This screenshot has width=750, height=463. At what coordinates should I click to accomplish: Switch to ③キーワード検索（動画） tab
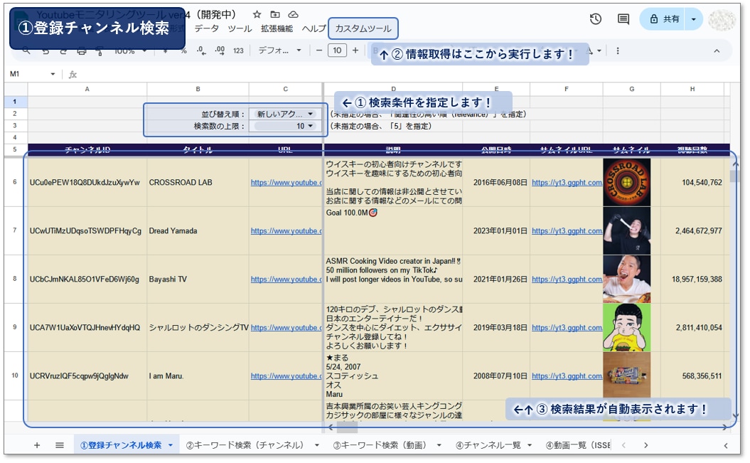(380, 445)
